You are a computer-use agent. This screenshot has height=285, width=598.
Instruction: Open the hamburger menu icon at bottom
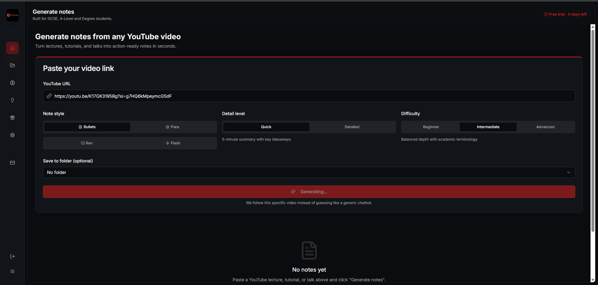tap(12, 271)
